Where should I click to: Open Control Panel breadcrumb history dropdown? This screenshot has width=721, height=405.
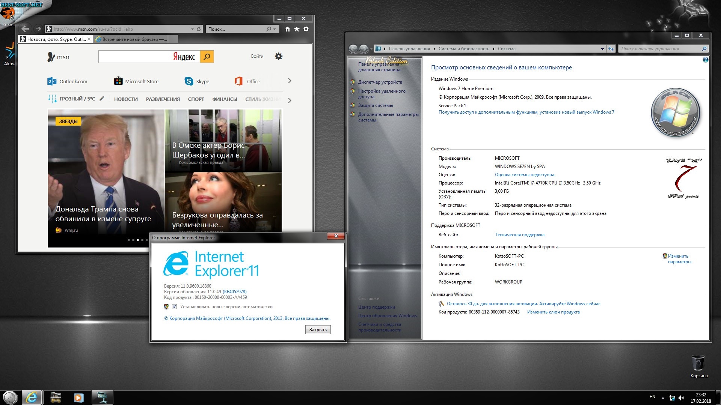[x=602, y=49]
